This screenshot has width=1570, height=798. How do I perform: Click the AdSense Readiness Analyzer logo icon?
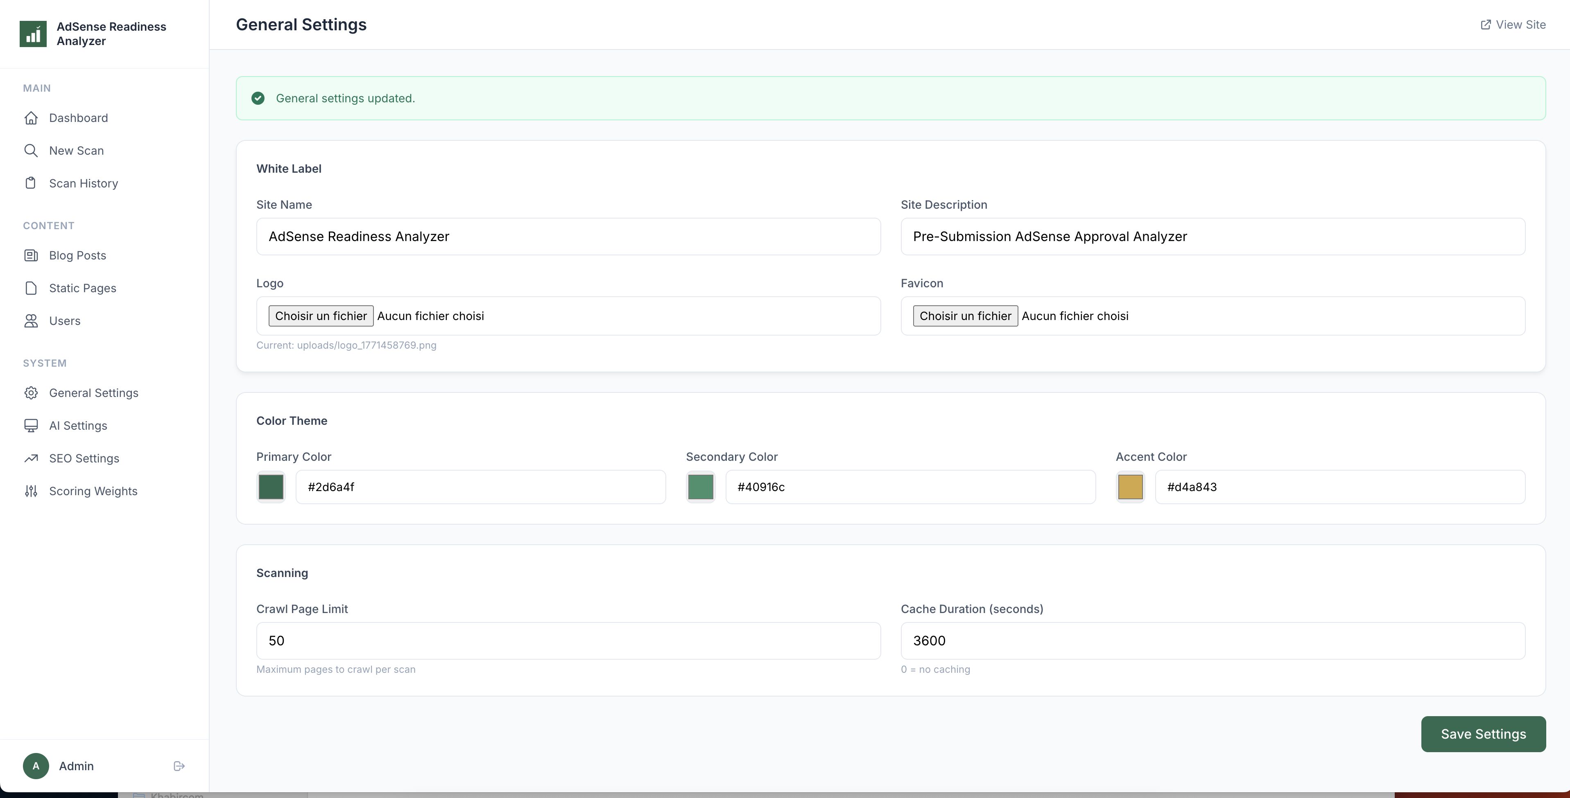33,34
